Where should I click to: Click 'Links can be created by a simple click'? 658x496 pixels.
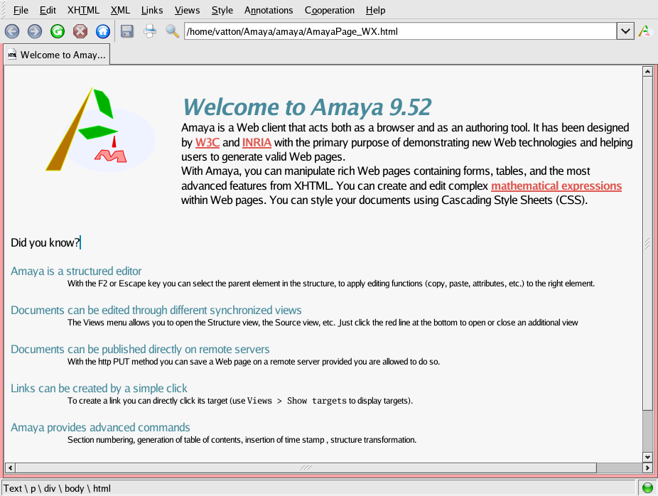(x=99, y=388)
